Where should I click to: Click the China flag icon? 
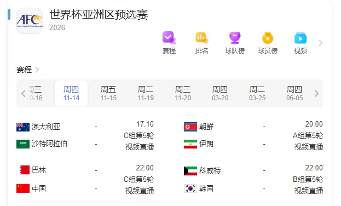coord(23,188)
